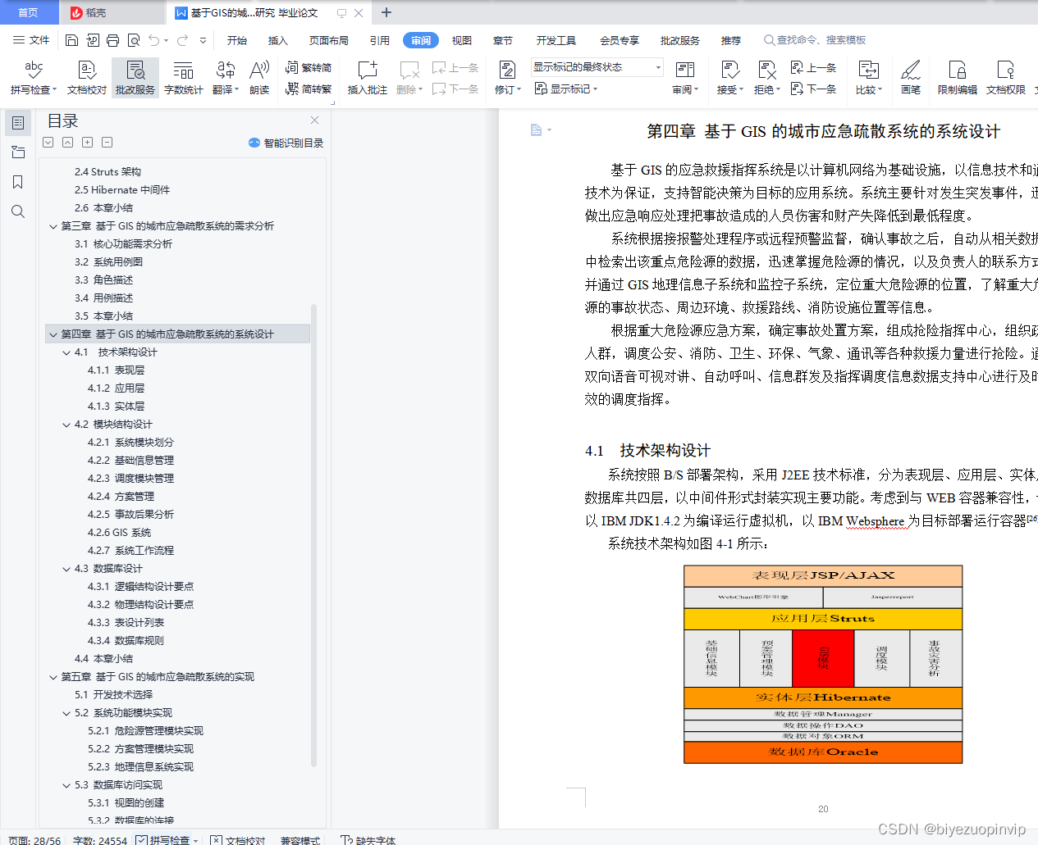Click 繁转简 traditional to simplified
The image size is (1038, 845).
[309, 68]
